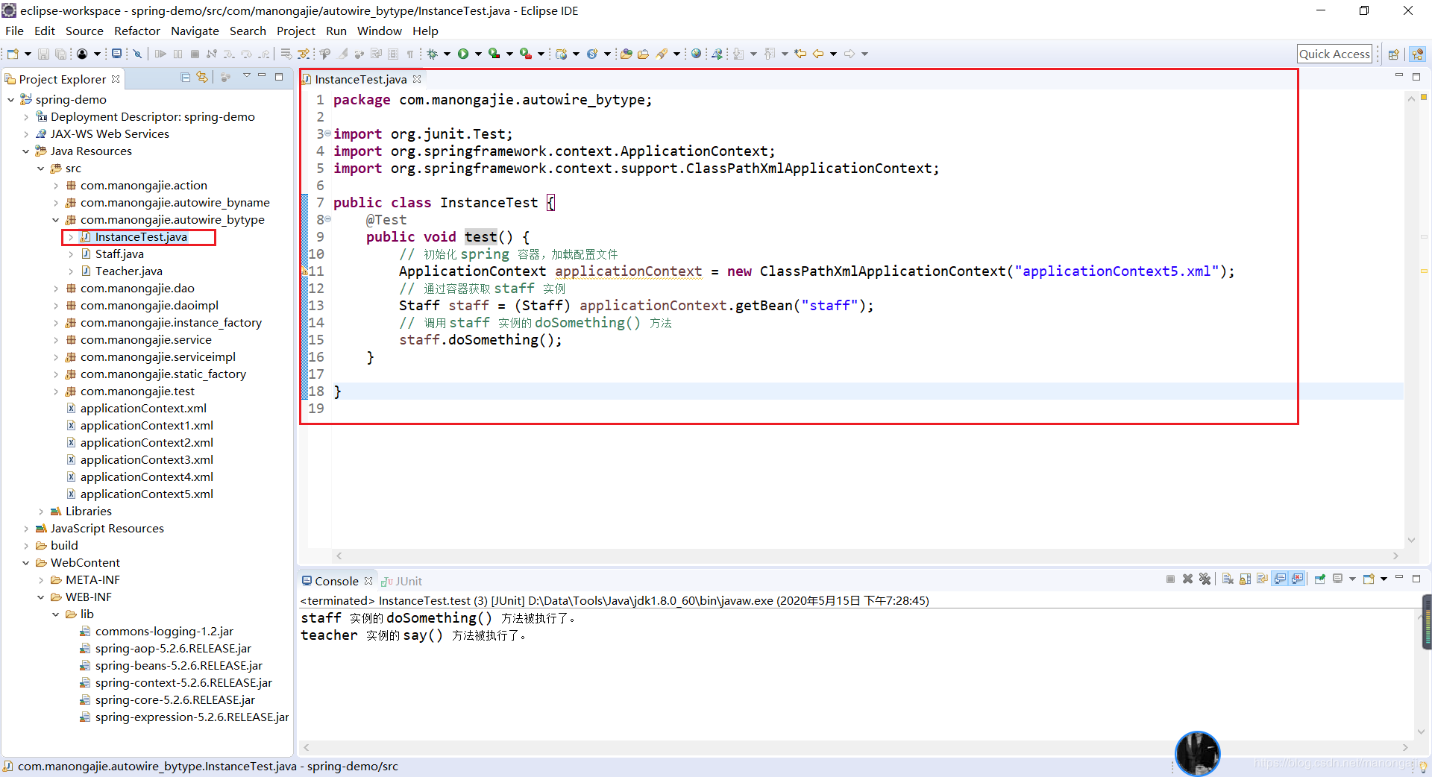
Task: Select Teacher.java in Project Explorer
Action: coord(128,271)
